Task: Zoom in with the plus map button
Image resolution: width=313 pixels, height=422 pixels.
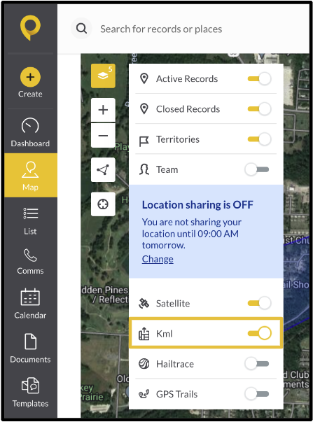Action: [x=103, y=110]
